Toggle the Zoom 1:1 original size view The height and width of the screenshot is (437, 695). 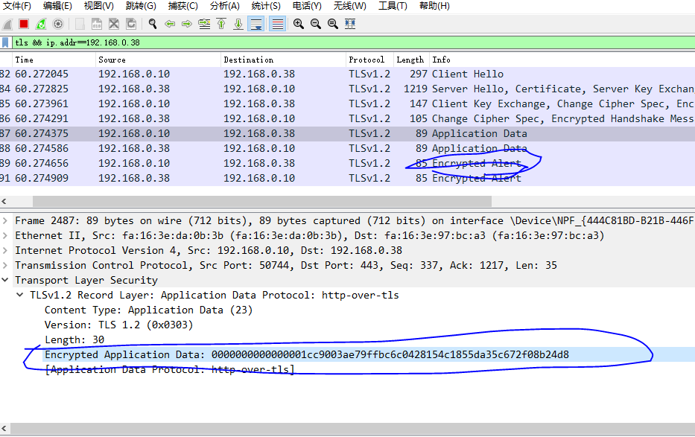tap(332, 23)
